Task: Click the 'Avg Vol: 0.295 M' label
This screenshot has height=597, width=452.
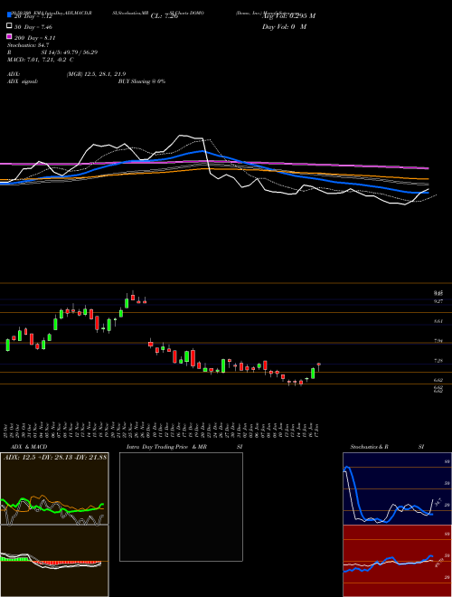Action: click(289, 16)
